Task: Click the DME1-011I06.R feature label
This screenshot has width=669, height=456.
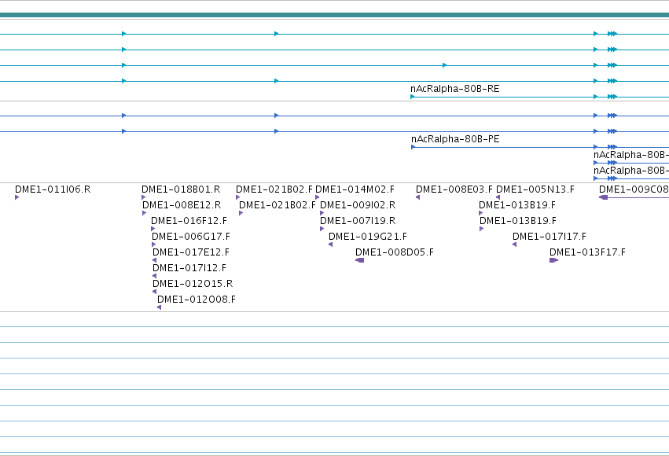Action: 53,189
